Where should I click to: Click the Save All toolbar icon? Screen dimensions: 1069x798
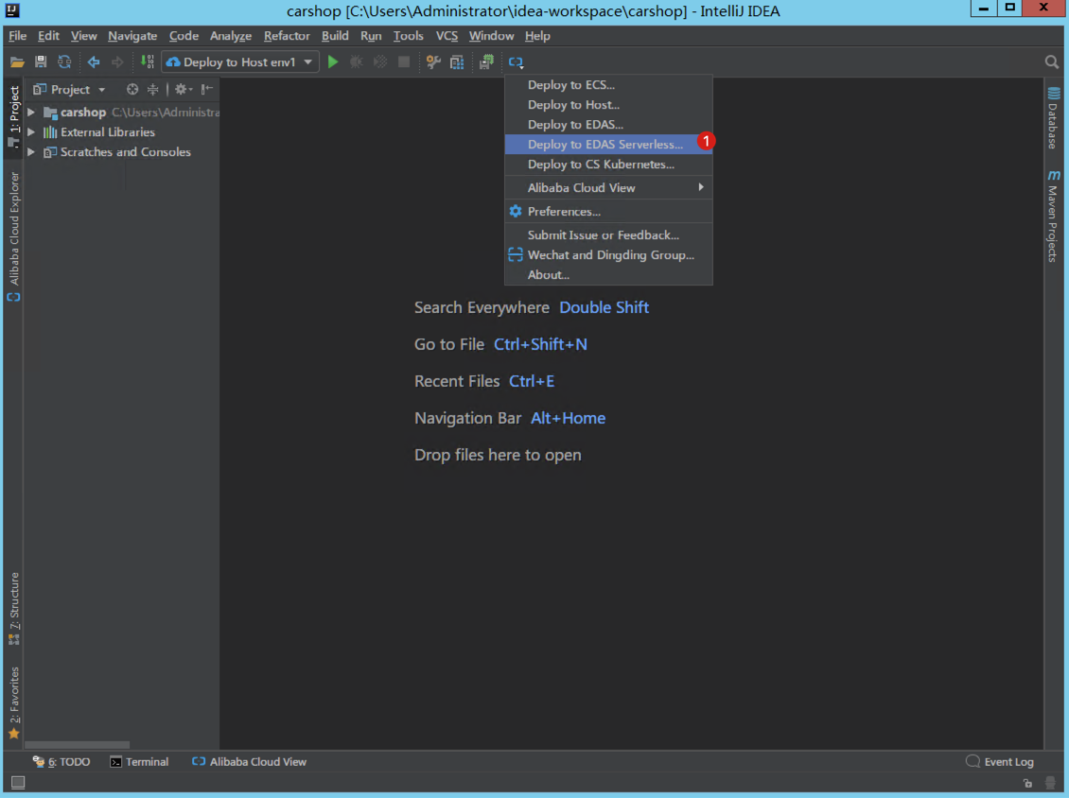(41, 62)
